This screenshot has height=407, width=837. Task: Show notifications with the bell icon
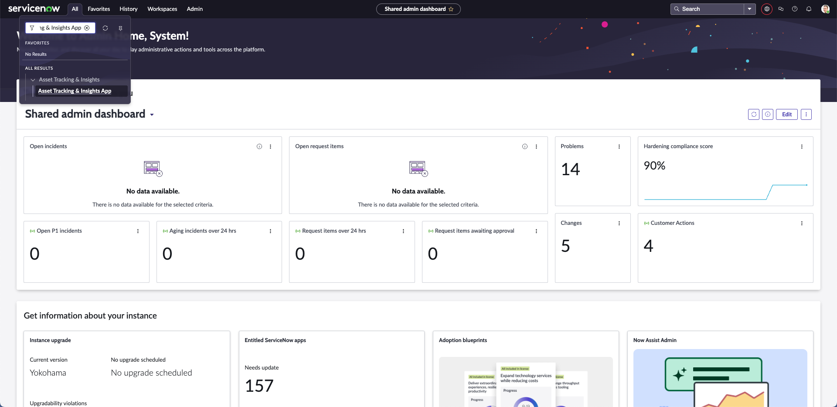click(x=809, y=9)
